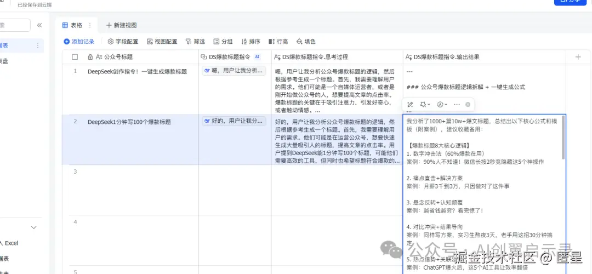The height and width of the screenshot is (274, 592).
Task: Open the 表格 tab more-options dots
Action: pyautogui.click(x=90, y=25)
